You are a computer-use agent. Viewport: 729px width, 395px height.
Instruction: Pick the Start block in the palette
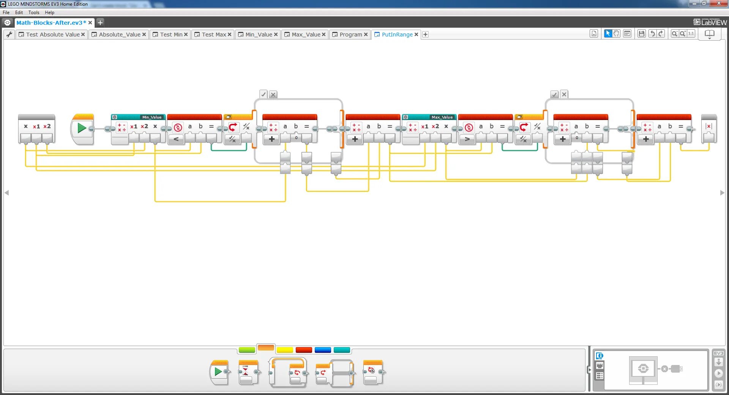(x=219, y=373)
